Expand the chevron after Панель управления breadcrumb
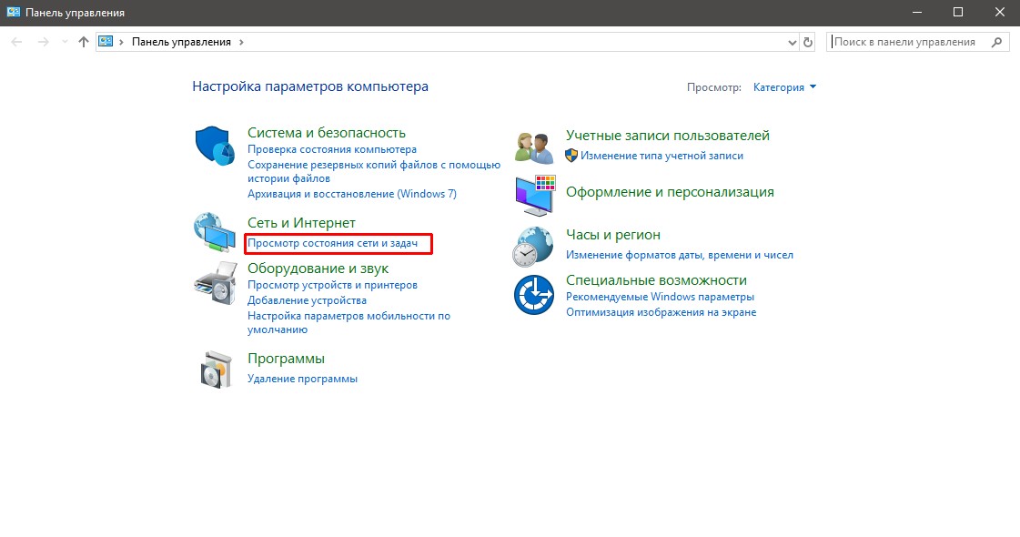The width and height of the screenshot is (1020, 537). (x=241, y=42)
